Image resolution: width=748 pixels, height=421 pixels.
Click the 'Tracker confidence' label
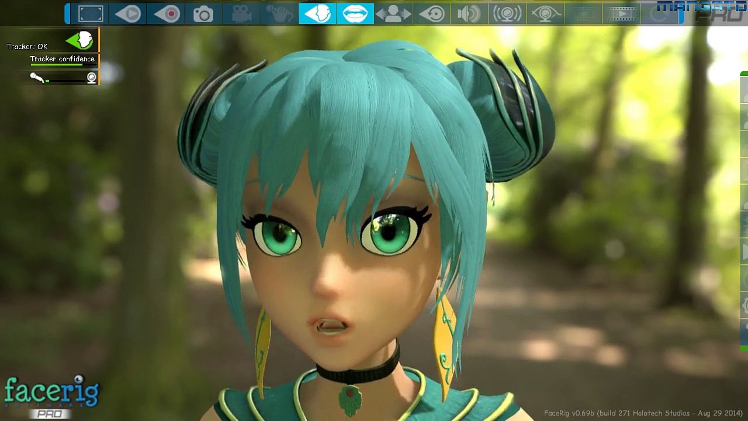point(63,59)
